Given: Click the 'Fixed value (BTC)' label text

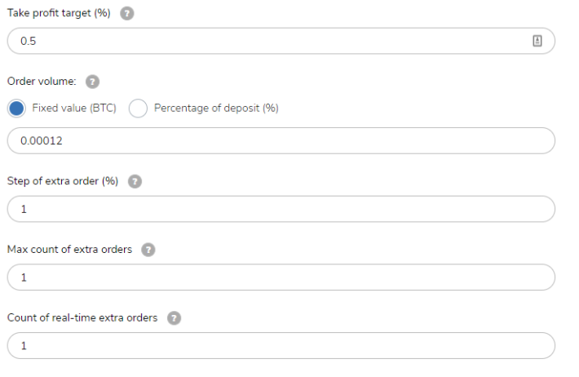Looking at the screenshot, I should tap(74, 108).
